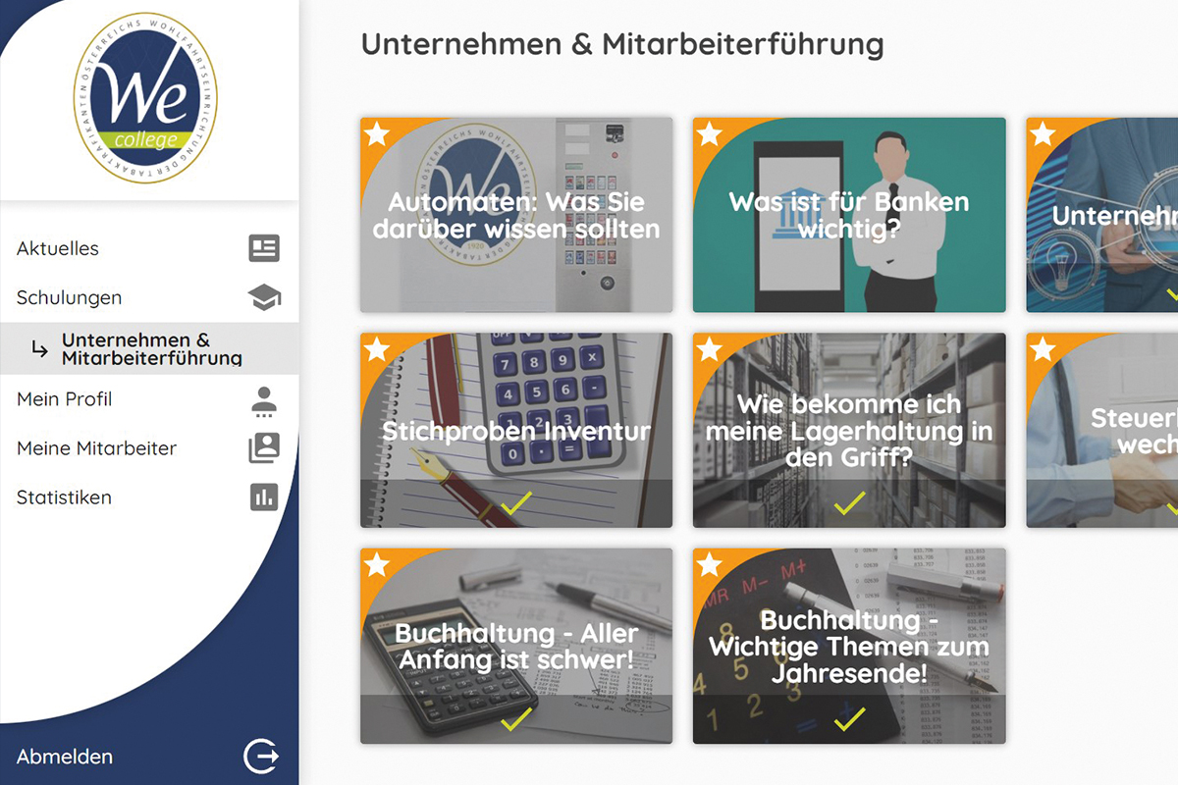This screenshot has height=785, width=1178.
Task: Click the Abmelden link
Action: pyautogui.click(x=65, y=757)
